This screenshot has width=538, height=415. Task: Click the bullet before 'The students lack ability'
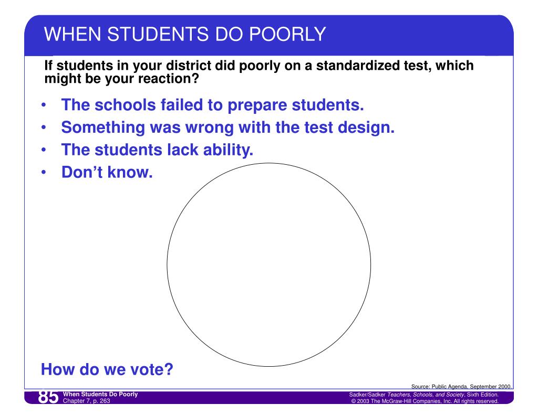pos(44,150)
